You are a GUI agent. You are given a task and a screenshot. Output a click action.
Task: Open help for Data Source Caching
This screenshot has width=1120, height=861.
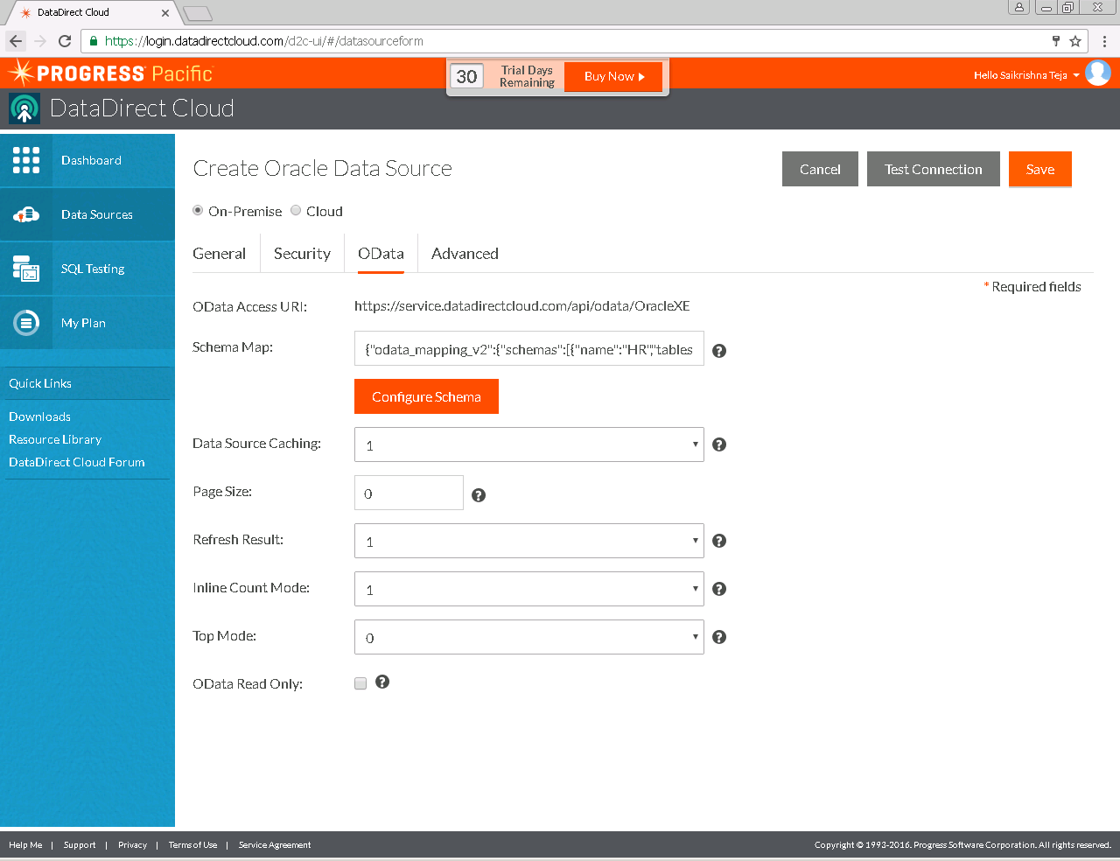[x=719, y=444]
